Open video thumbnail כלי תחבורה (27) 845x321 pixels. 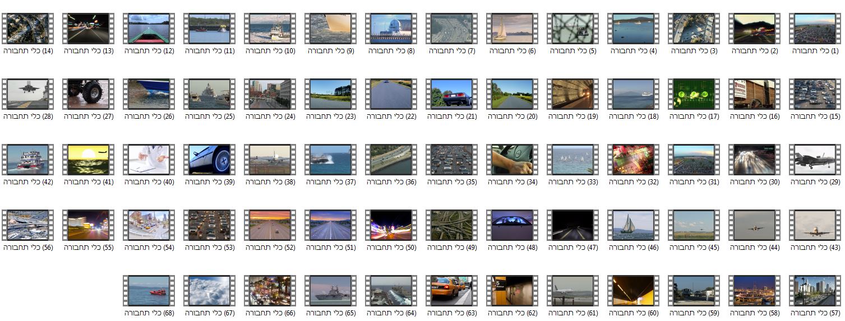88,94
